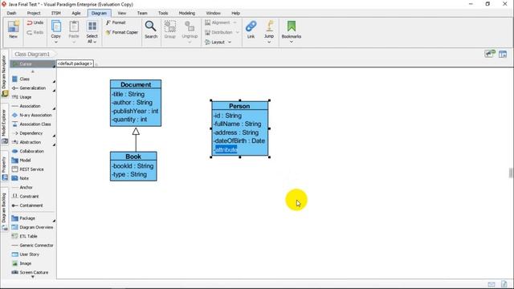The width and height of the screenshot is (514, 289).
Task: Click the Class Diagram1 breadcrumb
Action: (32, 54)
